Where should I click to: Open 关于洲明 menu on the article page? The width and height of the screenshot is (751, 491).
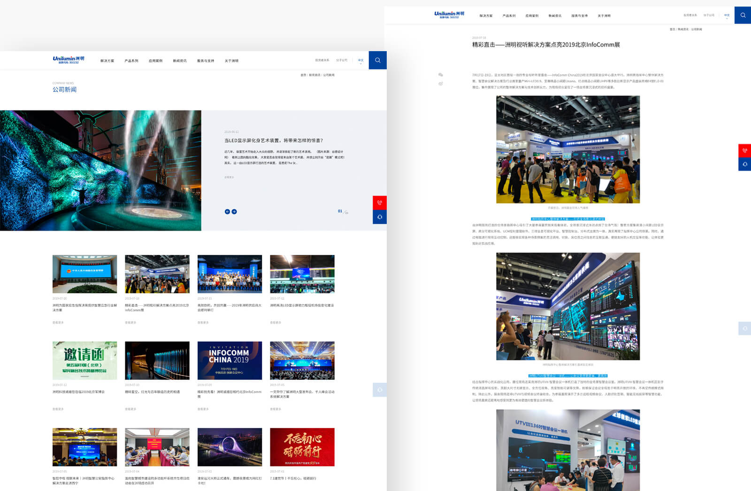604,16
